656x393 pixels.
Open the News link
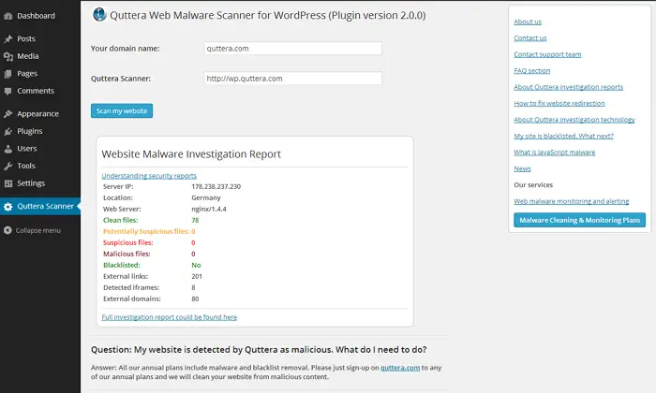point(522,168)
